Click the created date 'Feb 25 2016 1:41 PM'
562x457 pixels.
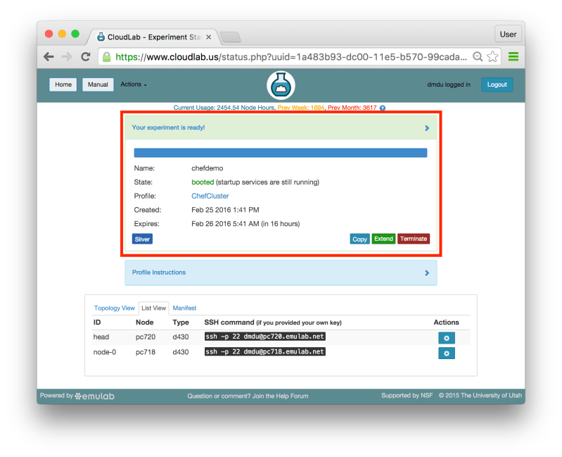pyautogui.click(x=225, y=210)
